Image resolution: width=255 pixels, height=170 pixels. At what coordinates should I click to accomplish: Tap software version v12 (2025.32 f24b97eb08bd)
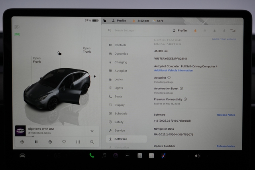coord(172,121)
